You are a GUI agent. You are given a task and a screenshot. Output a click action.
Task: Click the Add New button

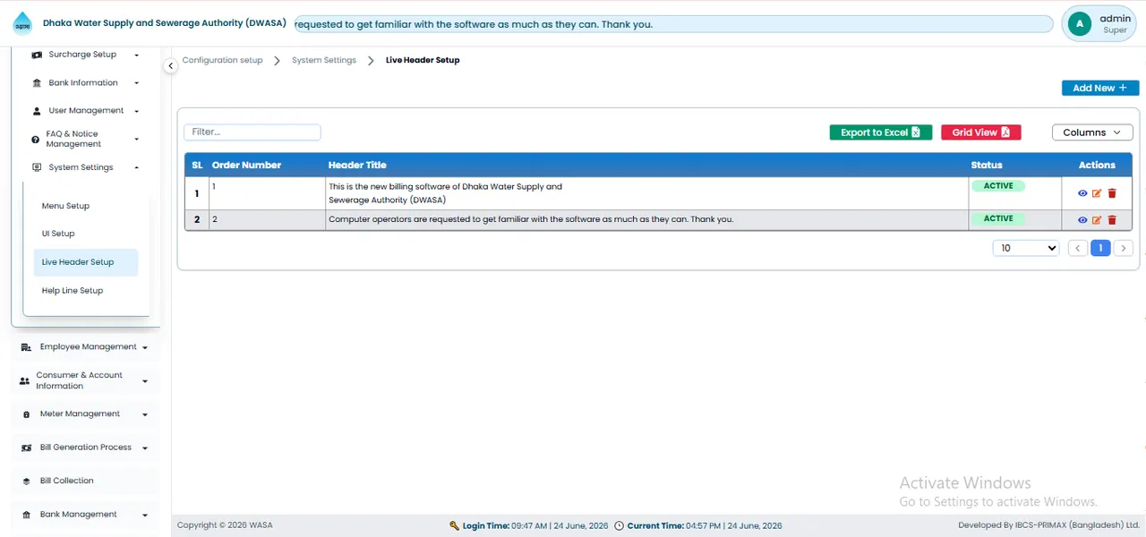(1100, 88)
